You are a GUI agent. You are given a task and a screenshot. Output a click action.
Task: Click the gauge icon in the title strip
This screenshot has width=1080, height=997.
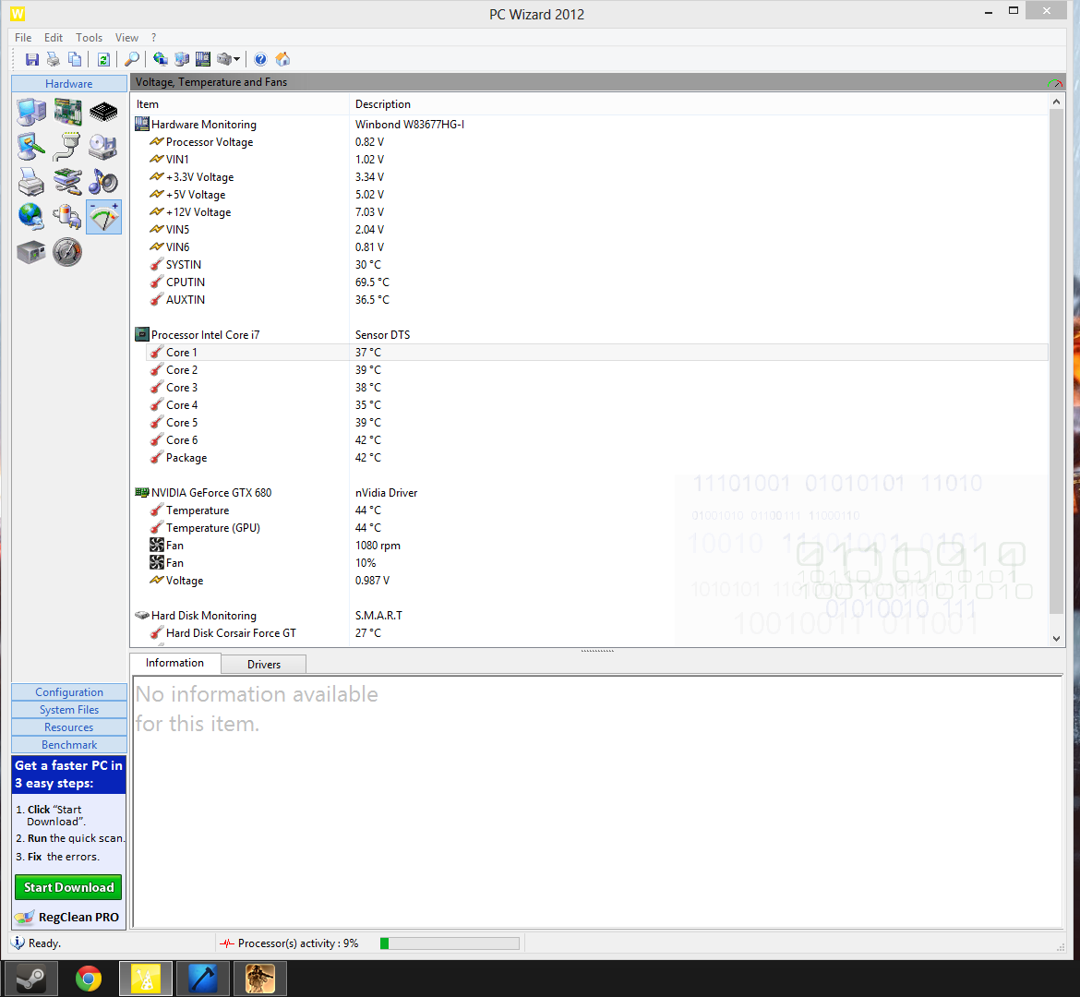point(1054,83)
